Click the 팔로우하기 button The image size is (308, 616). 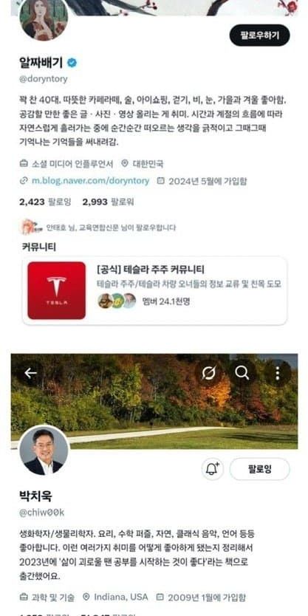[260, 35]
